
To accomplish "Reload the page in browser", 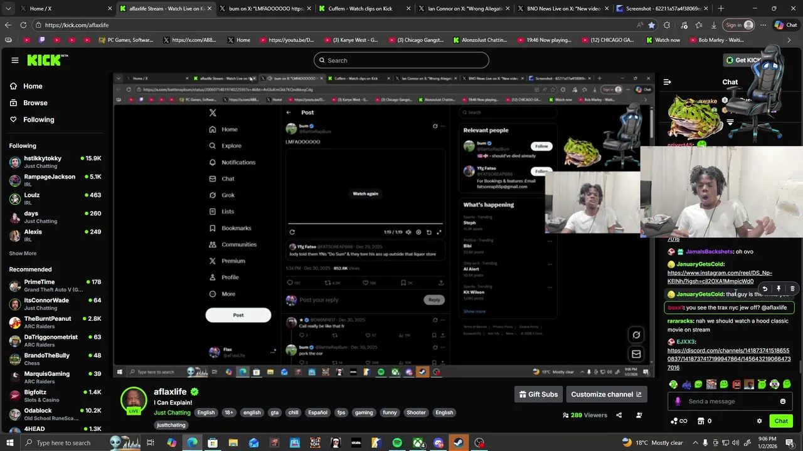I will coord(23,25).
